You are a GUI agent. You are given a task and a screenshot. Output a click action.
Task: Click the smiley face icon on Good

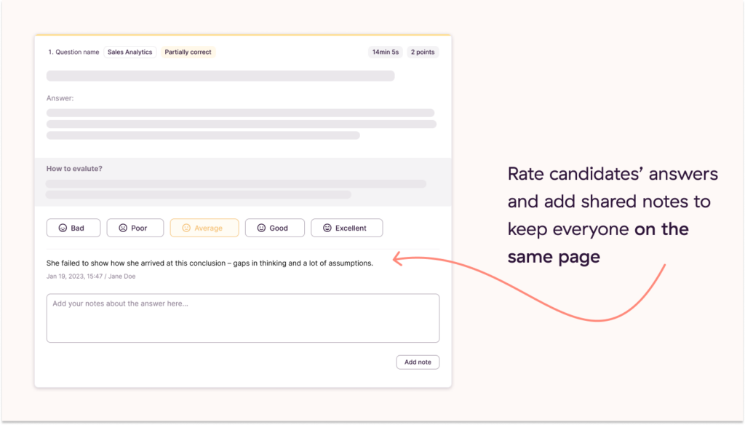pyautogui.click(x=261, y=229)
